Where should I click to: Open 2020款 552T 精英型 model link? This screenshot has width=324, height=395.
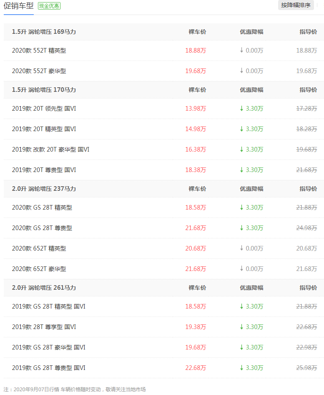pos(39,51)
